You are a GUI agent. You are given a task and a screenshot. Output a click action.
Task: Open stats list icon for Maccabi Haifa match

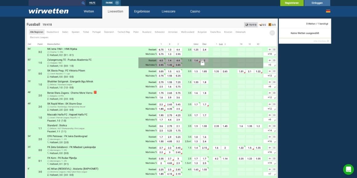tap(274, 115)
